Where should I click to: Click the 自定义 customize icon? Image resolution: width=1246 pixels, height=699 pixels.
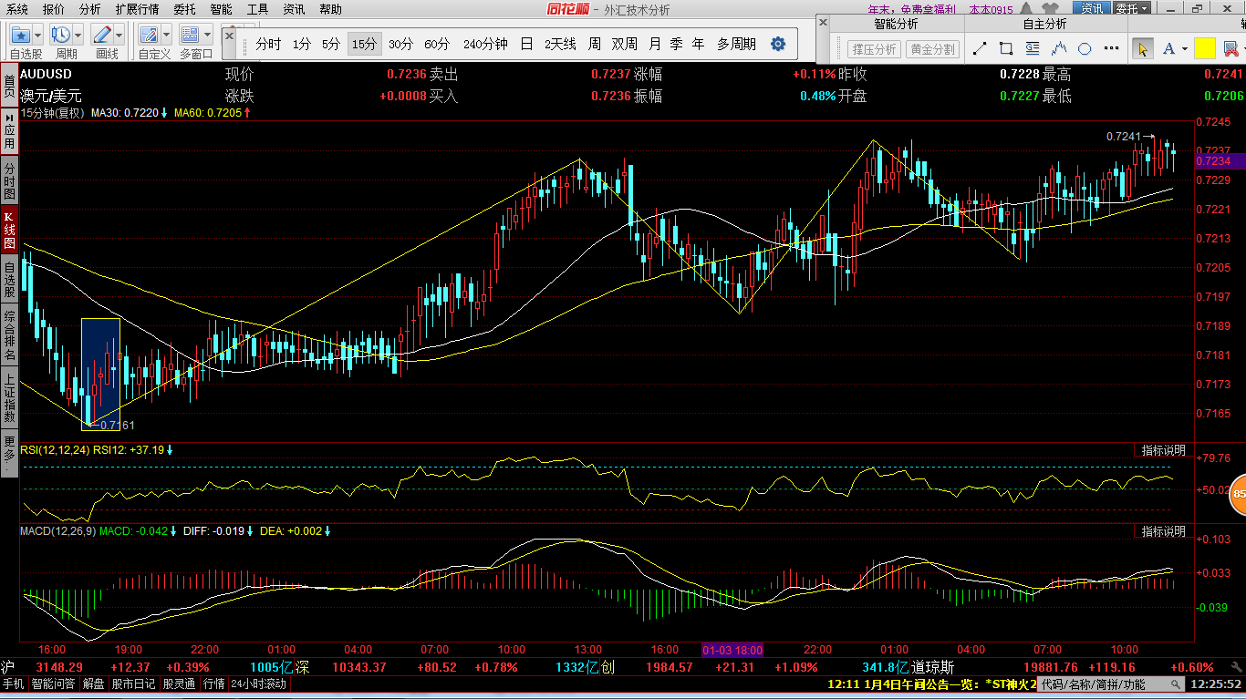(149, 35)
